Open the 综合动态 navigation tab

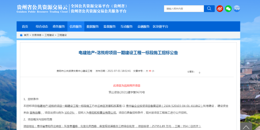[x=42, y=27]
